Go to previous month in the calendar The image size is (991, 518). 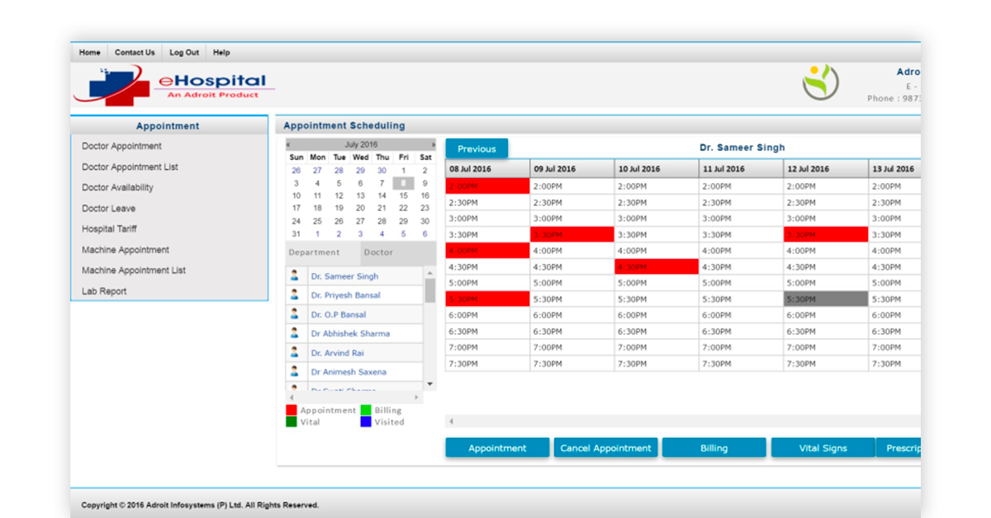point(288,144)
